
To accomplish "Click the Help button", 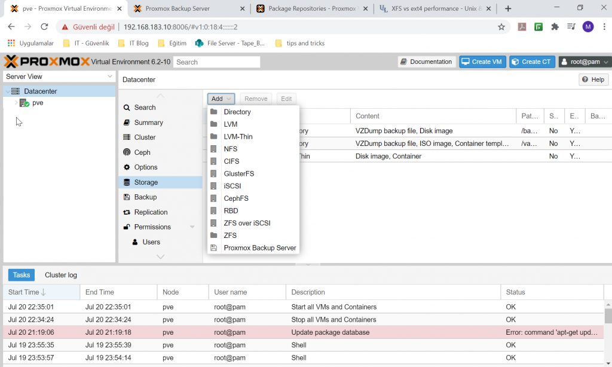I will tap(593, 79).
